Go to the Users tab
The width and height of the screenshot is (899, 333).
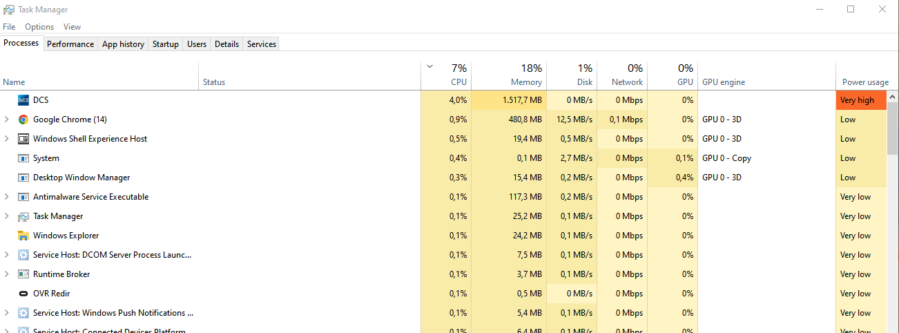[197, 44]
